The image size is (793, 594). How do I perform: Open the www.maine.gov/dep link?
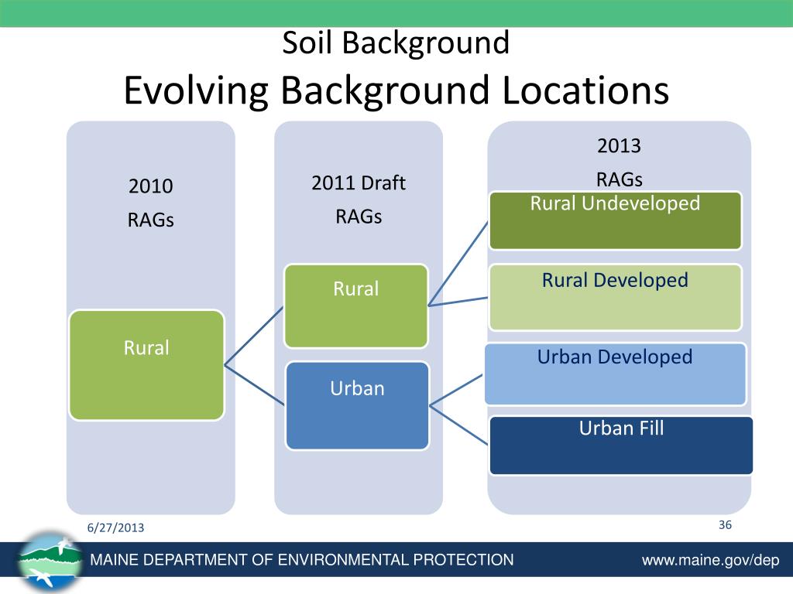tap(711, 560)
